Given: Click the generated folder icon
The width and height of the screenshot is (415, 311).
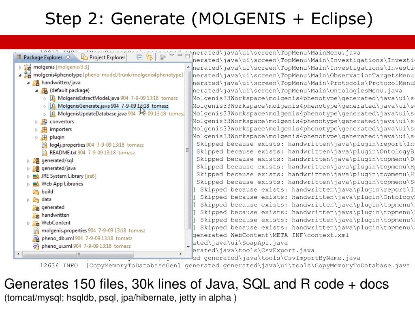Looking at the screenshot, I should point(36,208).
